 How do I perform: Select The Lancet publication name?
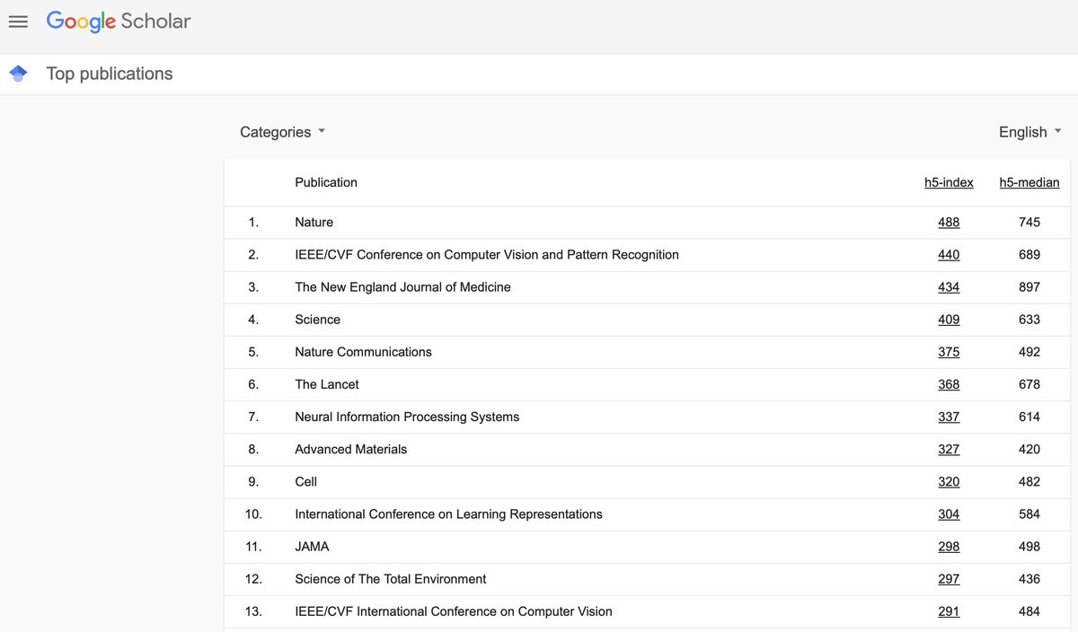(x=327, y=384)
